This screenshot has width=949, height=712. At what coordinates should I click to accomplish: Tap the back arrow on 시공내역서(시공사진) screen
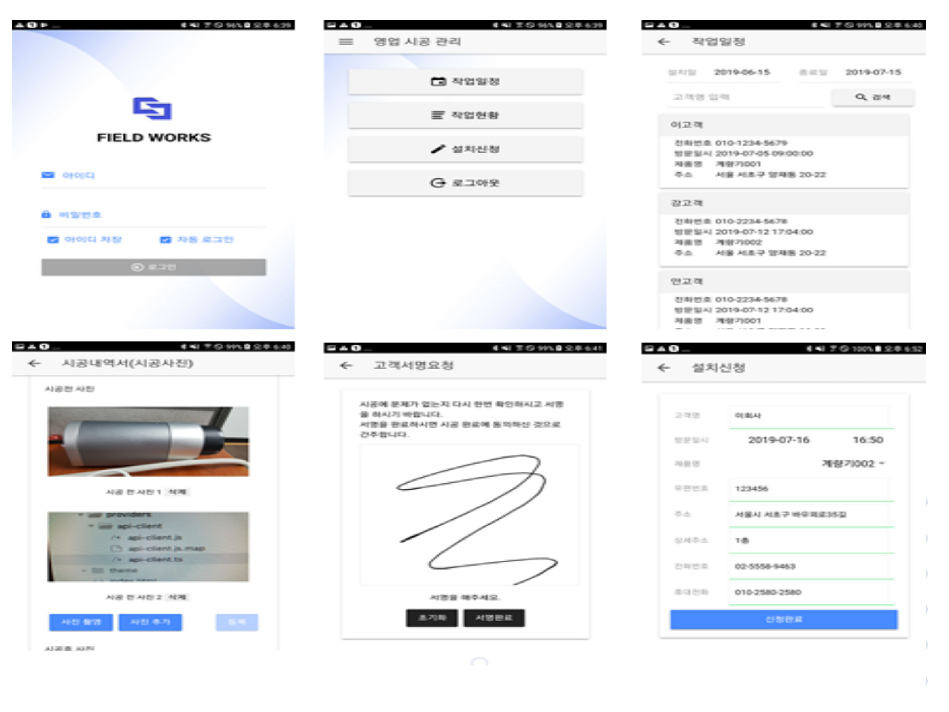pyautogui.click(x=34, y=364)
